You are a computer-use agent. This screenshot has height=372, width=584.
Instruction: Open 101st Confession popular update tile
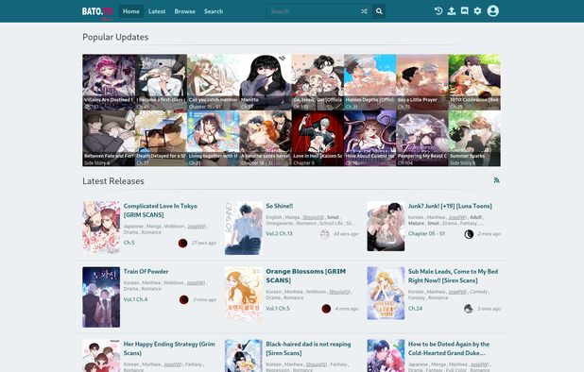click(x=474, y=82)
